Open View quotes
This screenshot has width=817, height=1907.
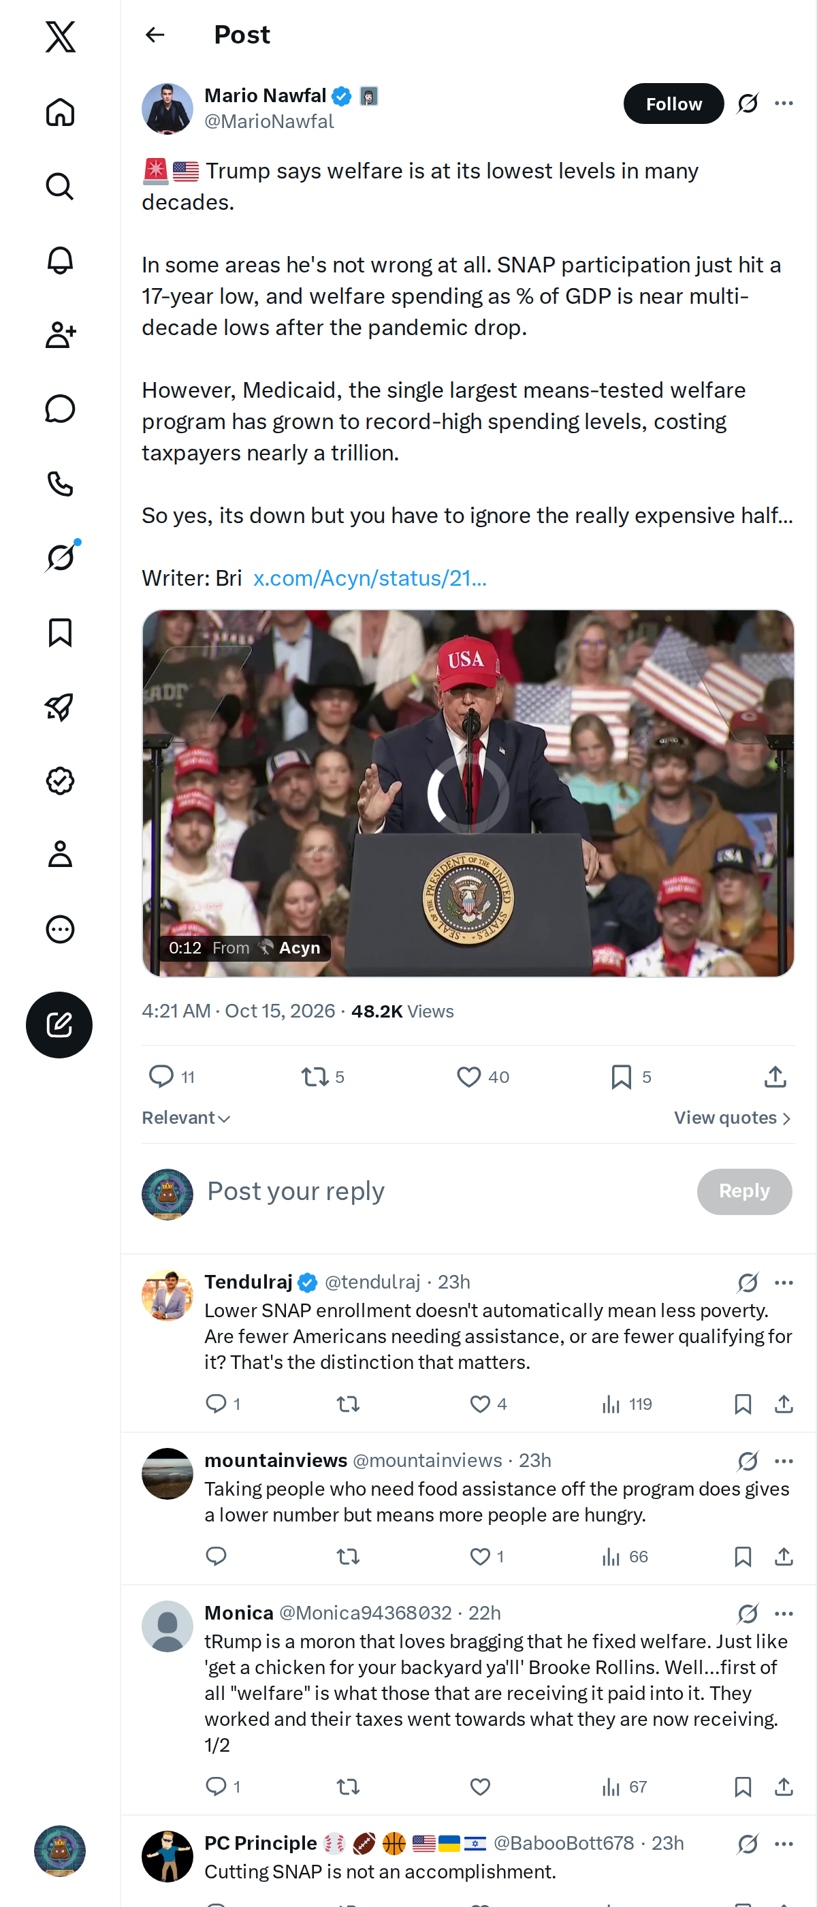click(733, 1118)
